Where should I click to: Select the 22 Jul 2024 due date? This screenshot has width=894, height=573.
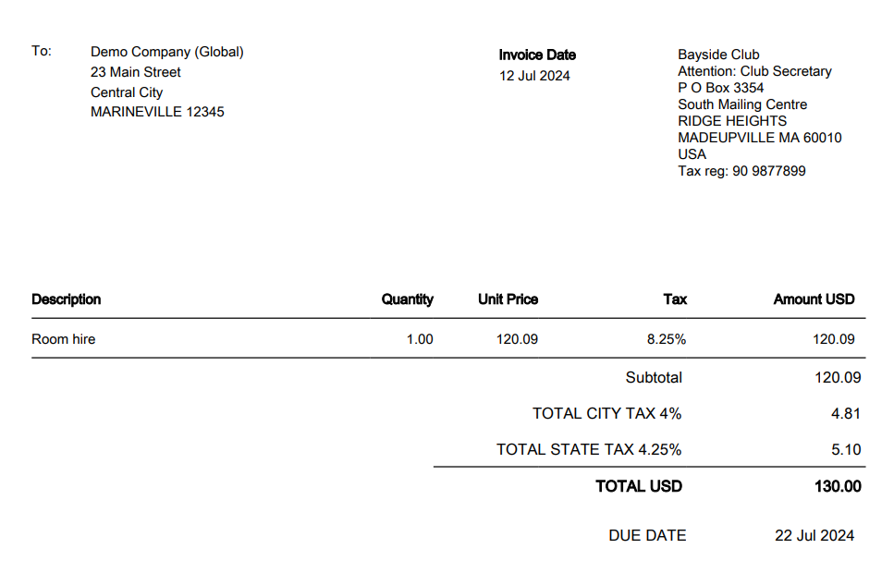tap(814, 535)
